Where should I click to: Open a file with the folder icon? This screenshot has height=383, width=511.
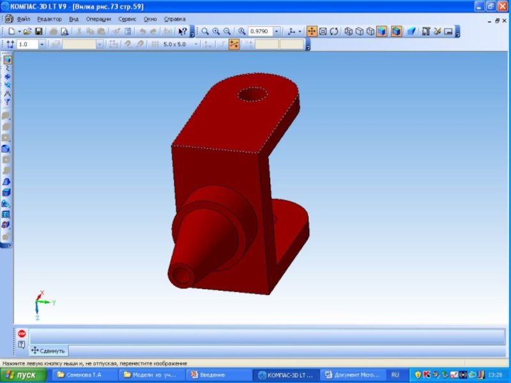27,31
